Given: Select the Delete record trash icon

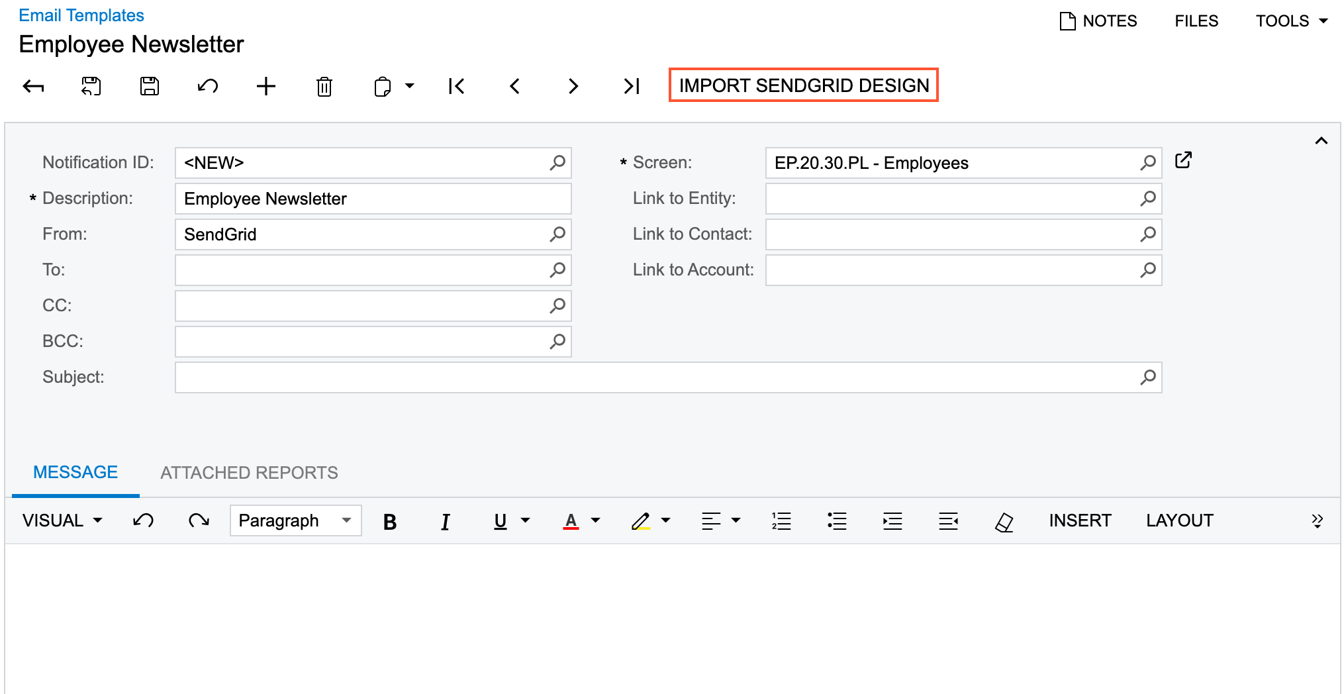Looking at the screenshot, I should pos(324,86).
